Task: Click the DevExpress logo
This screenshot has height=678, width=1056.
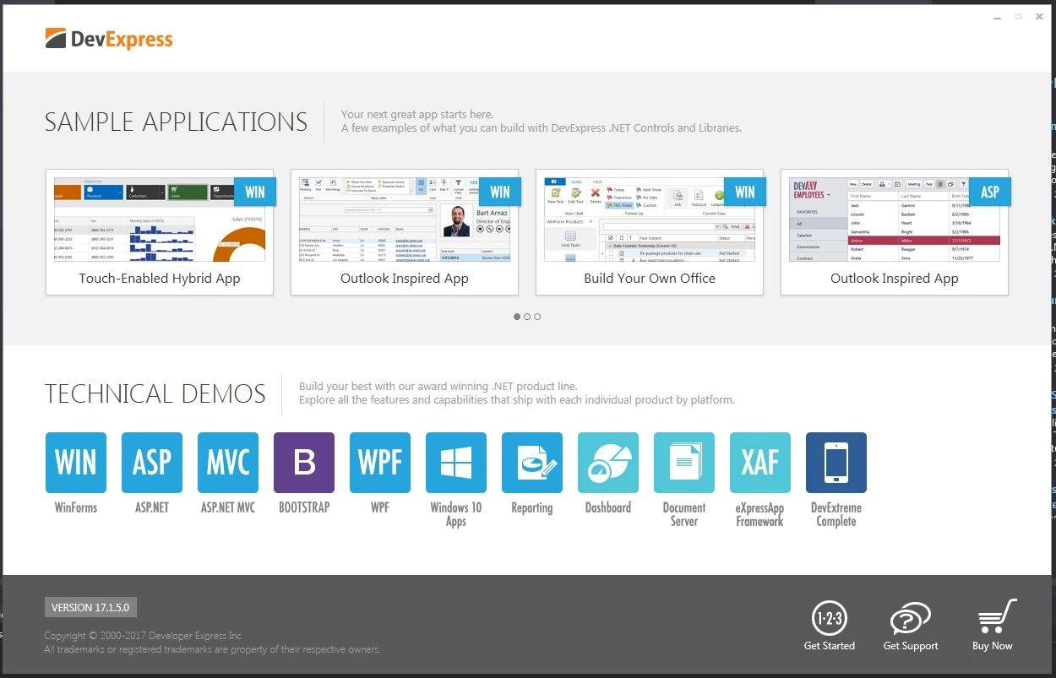Action: coord(109,39)
